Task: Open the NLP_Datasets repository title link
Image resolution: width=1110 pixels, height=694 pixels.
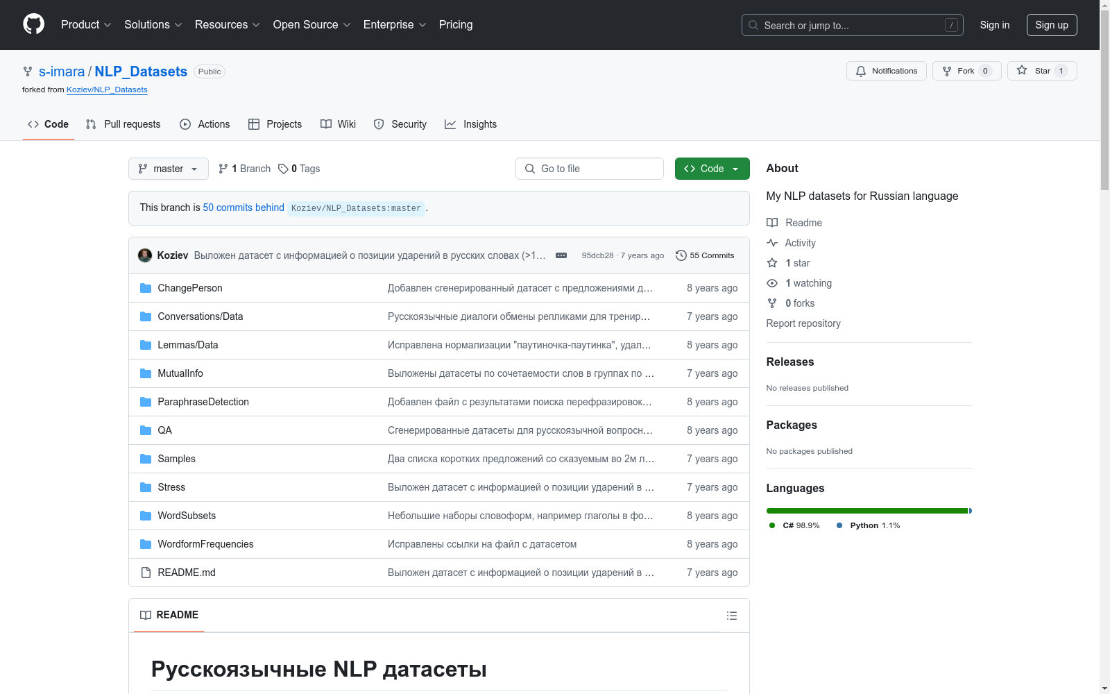Action: pyautogui.click(x=141, y=71)
